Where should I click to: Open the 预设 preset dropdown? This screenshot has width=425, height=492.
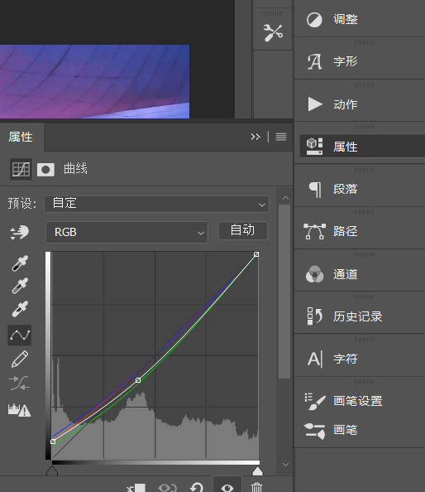click(156, 204)
